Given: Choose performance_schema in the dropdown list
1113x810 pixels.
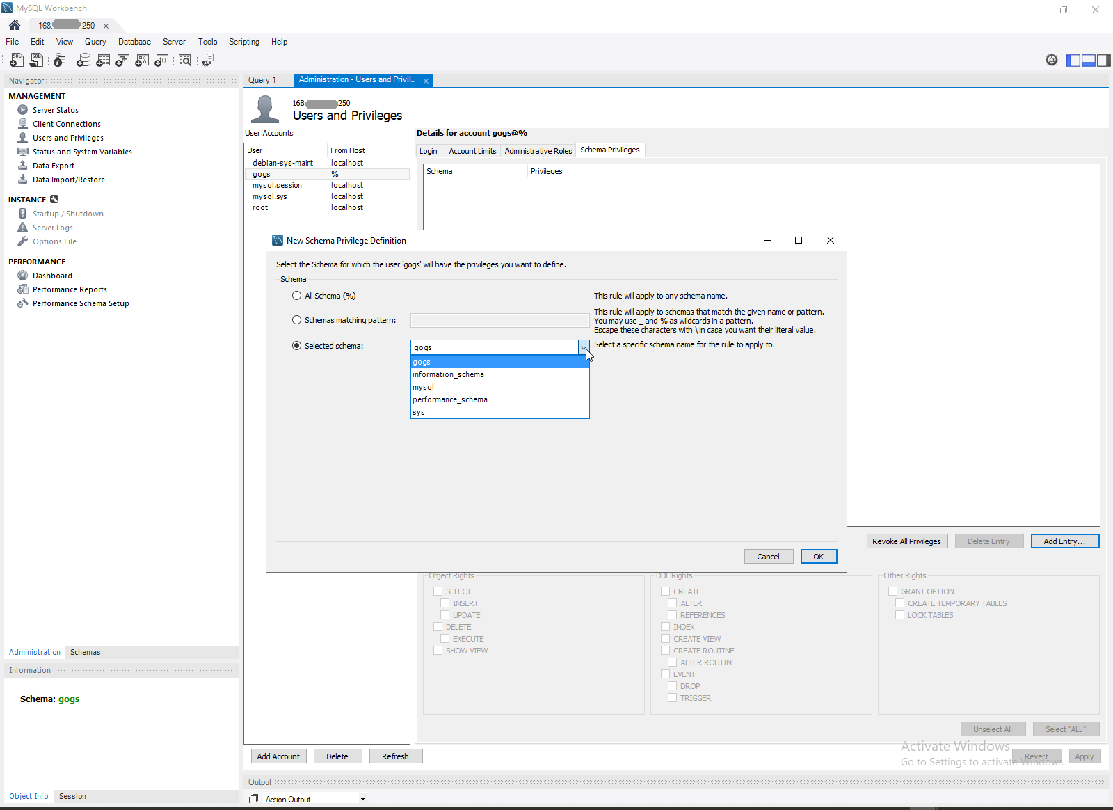Looking at the screenshot, I should (x=499, y=399).
